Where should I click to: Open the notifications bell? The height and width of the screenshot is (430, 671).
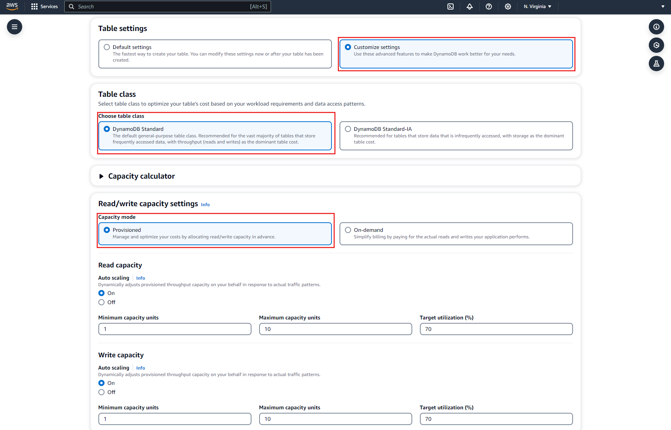(470, 7)
